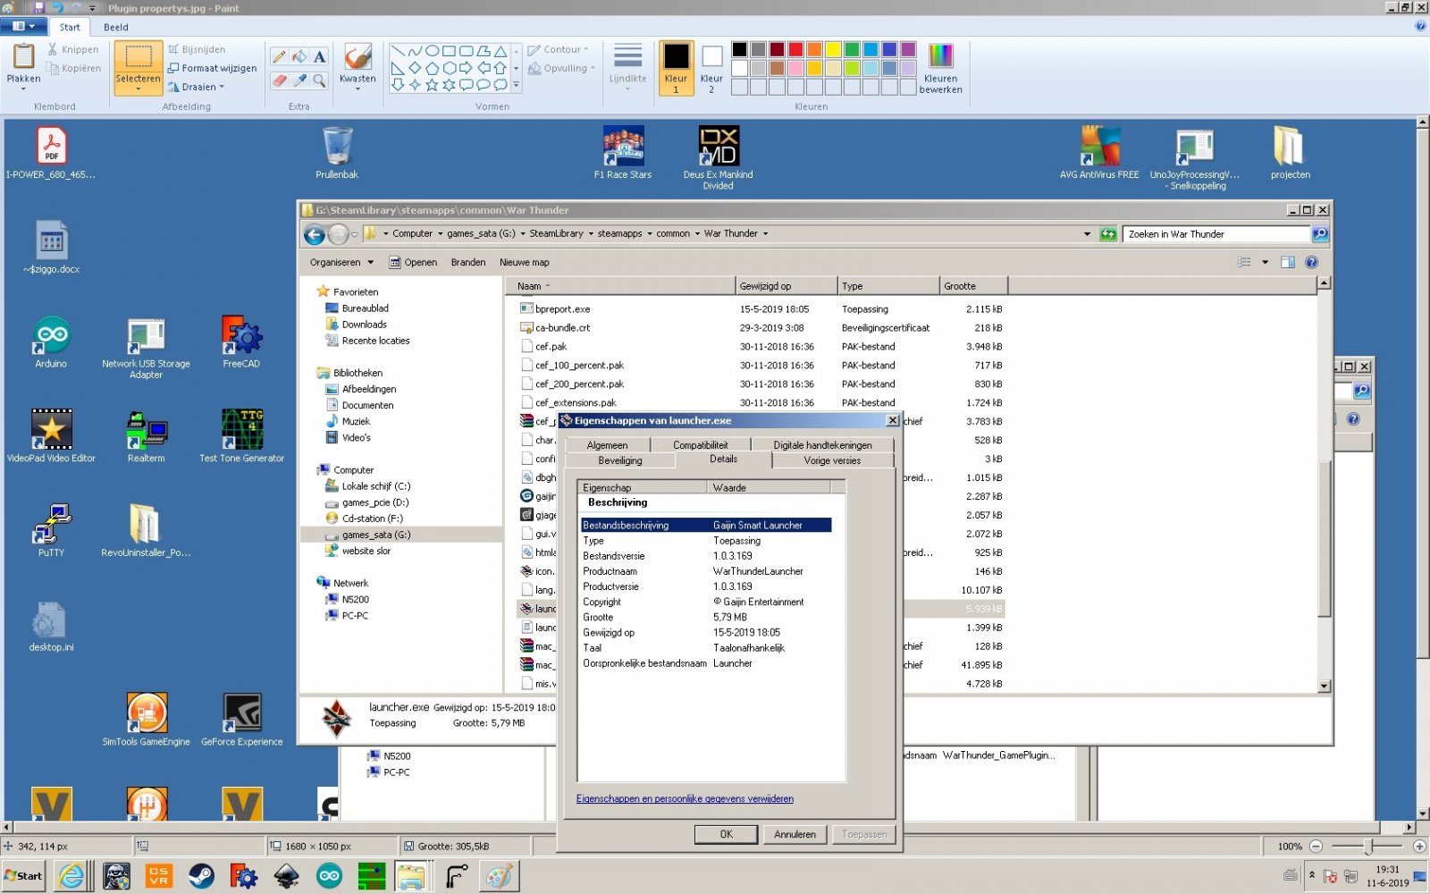This screenshot has height=894, width=1430.
Task: Select the Pencil tool in Paint
Action: 280,56
